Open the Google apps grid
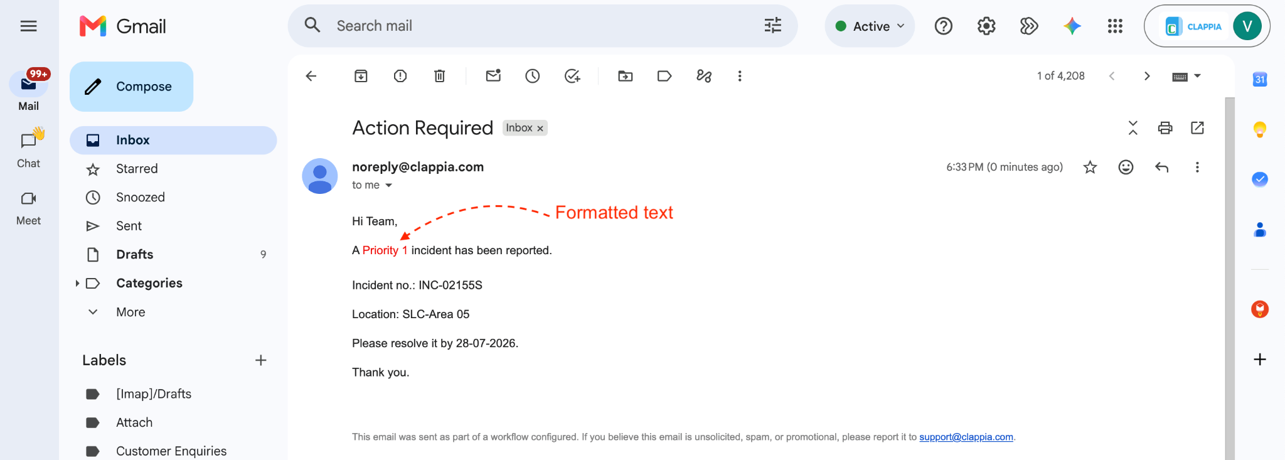 click(x=1115, y=26)
